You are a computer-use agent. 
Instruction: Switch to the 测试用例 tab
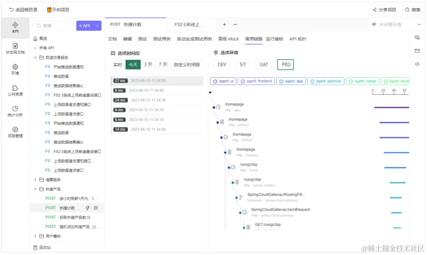[x=162, y=39]
